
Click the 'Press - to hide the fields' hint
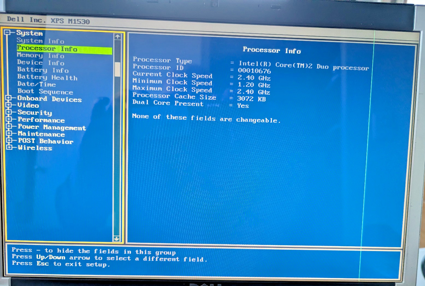(93, 251)
